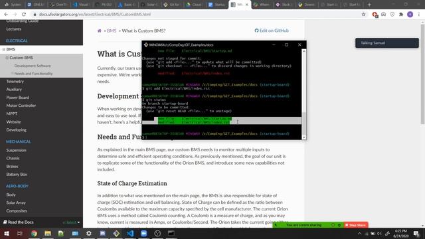425x239 pixels.
Task: Click the volume icon in the system tray
Action: click(379, 234)
